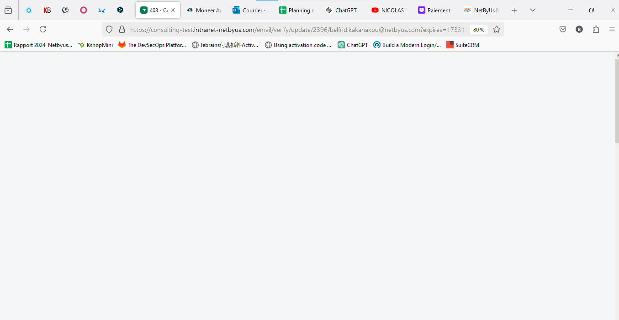Viewport: 619px width, 320px height.
Task: Go back to previous page
Action: tap(10, 29)
